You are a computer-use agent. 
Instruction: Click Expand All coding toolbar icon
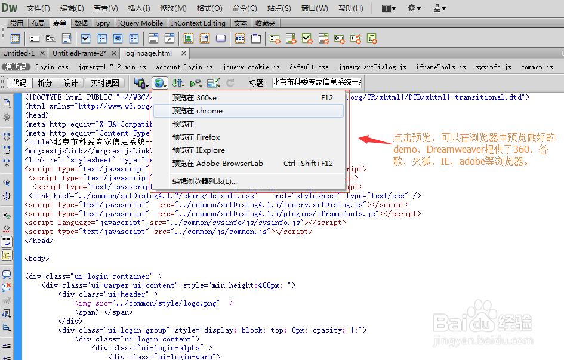click(x=7, y=163)
